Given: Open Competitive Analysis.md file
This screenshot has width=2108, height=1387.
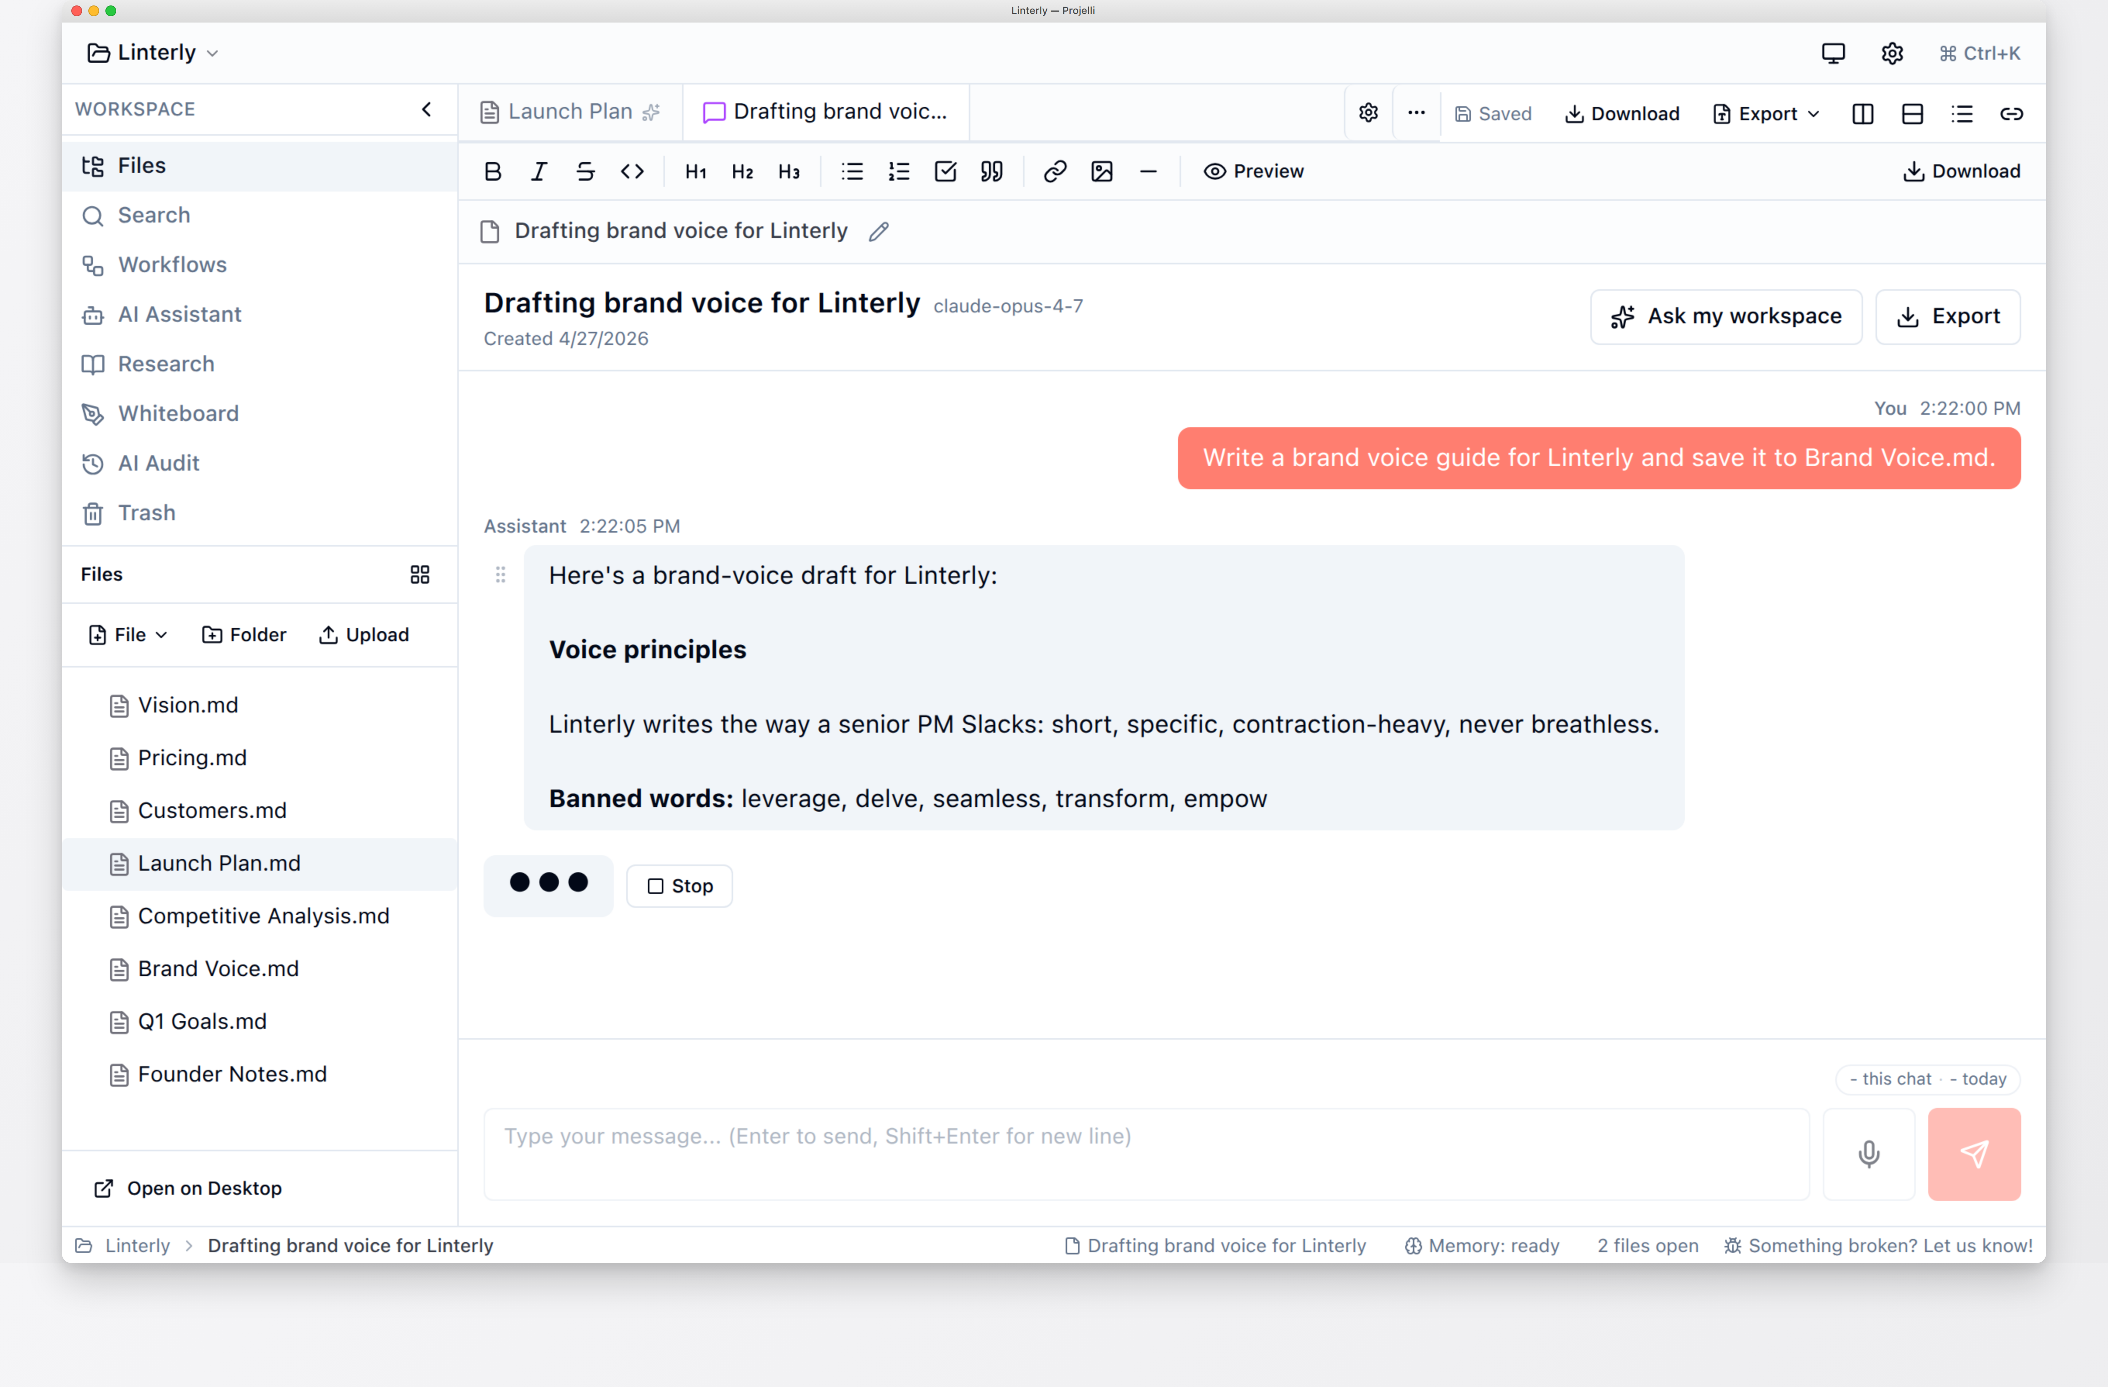Looking at the screenshot, I should tap(260, 916).
